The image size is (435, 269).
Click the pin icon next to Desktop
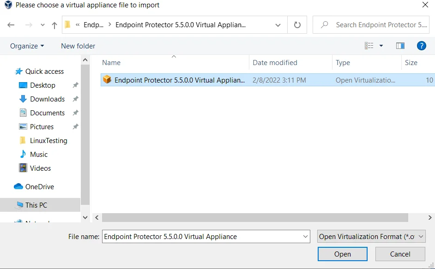pos(75,85)
